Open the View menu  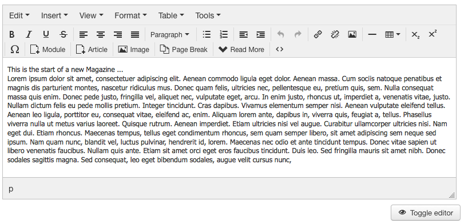tap(91, 15)
